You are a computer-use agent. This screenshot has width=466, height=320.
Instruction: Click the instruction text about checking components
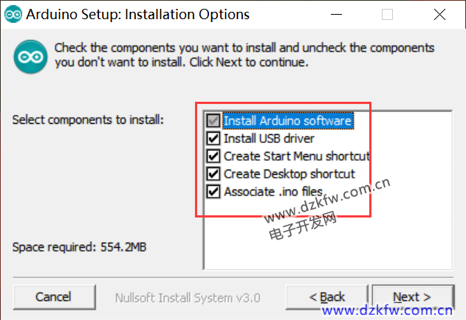pos(244,55)
